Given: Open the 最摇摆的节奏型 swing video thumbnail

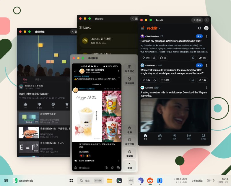Looking at the screenshot, I should [29, 118].
